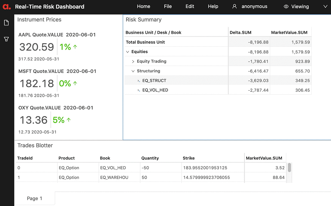331x206 pixels.
Task: Expand the EQ_STRUCT book row
Action: pyautogui.click(x=138, y=80)
